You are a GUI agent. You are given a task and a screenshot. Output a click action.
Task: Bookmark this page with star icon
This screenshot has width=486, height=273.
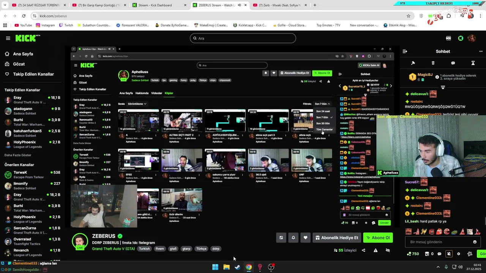click(409, 16)
